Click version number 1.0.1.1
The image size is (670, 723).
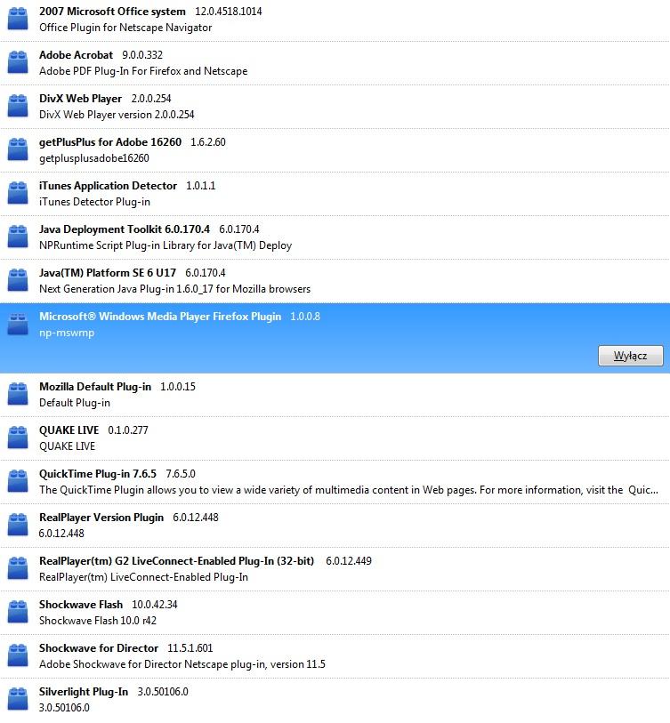coord(201,186)
